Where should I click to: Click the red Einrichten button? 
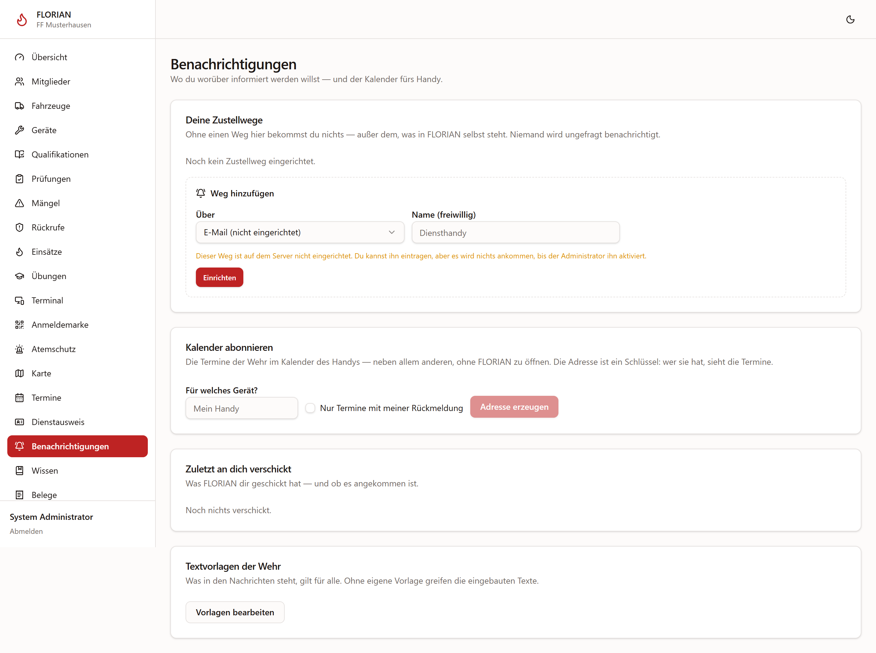coord(220,278)
